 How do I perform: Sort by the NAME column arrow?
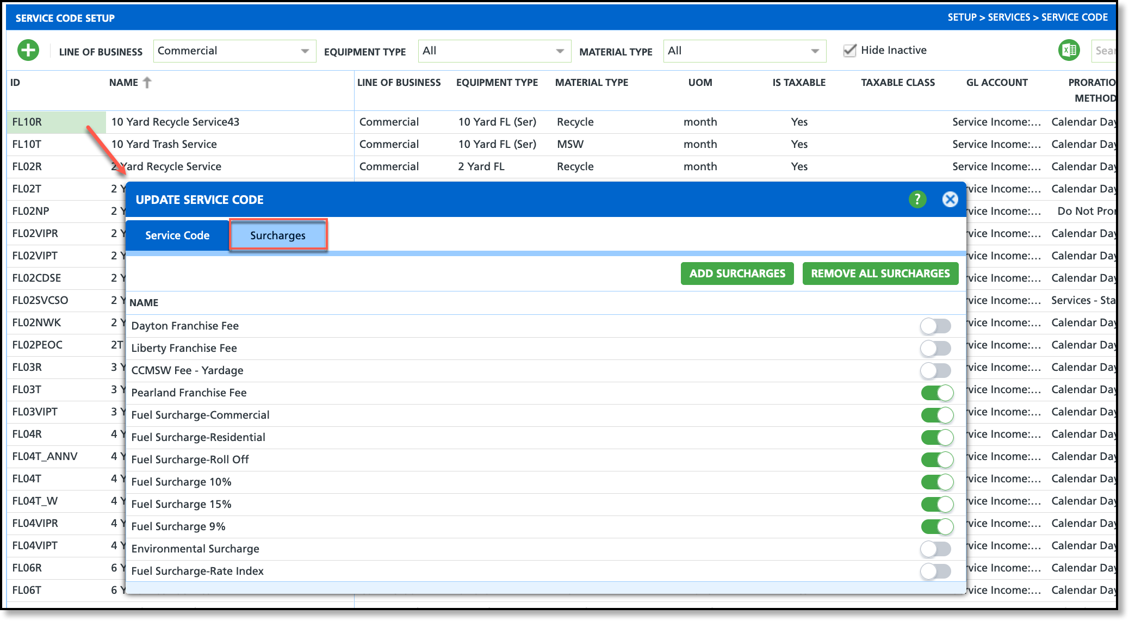[x=147, y=83]
